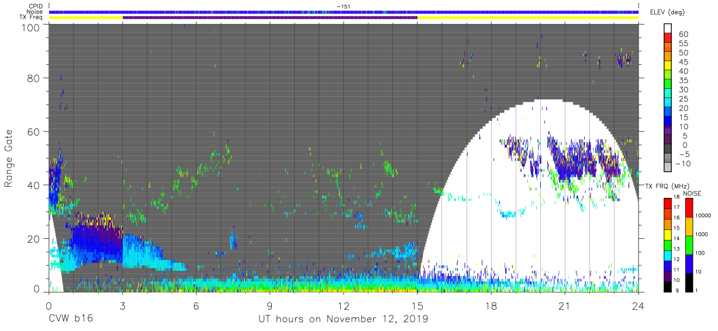Click the x-axis hour label 18
This screenshot has width=718, height=331.
[491, 305]
